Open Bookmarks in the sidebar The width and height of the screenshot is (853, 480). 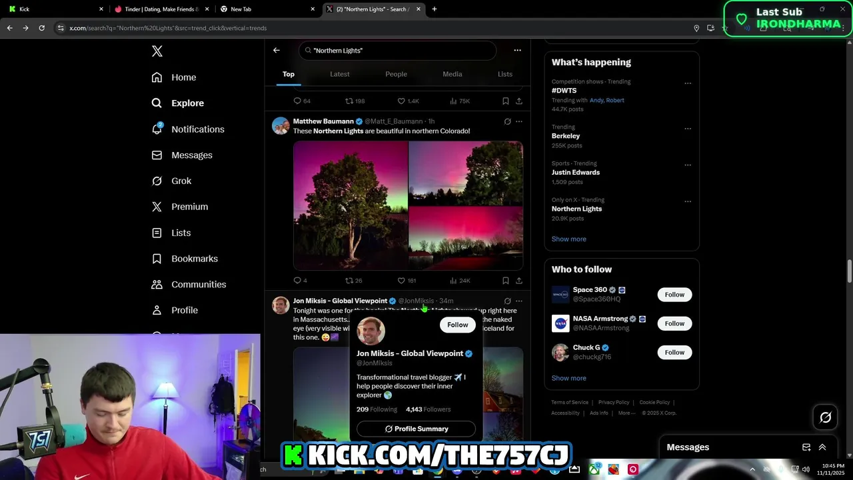pyautogui.click(x=185, y=259)
